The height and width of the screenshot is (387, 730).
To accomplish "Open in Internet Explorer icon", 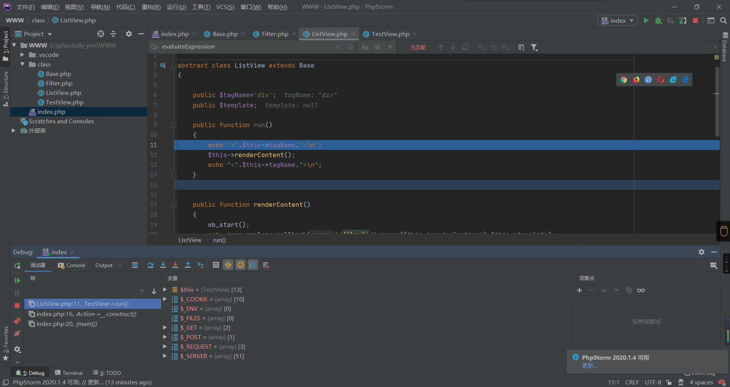I will pyautogui.click(x=673, y=80).
